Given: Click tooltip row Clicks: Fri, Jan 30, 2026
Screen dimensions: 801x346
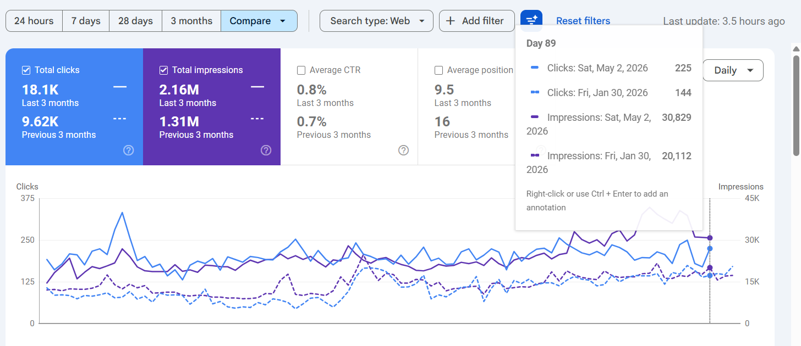Looking at the screenshot, I should (609, 93).
